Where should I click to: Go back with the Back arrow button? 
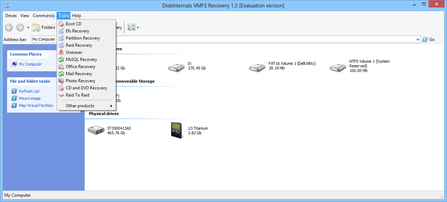[9, 27]
